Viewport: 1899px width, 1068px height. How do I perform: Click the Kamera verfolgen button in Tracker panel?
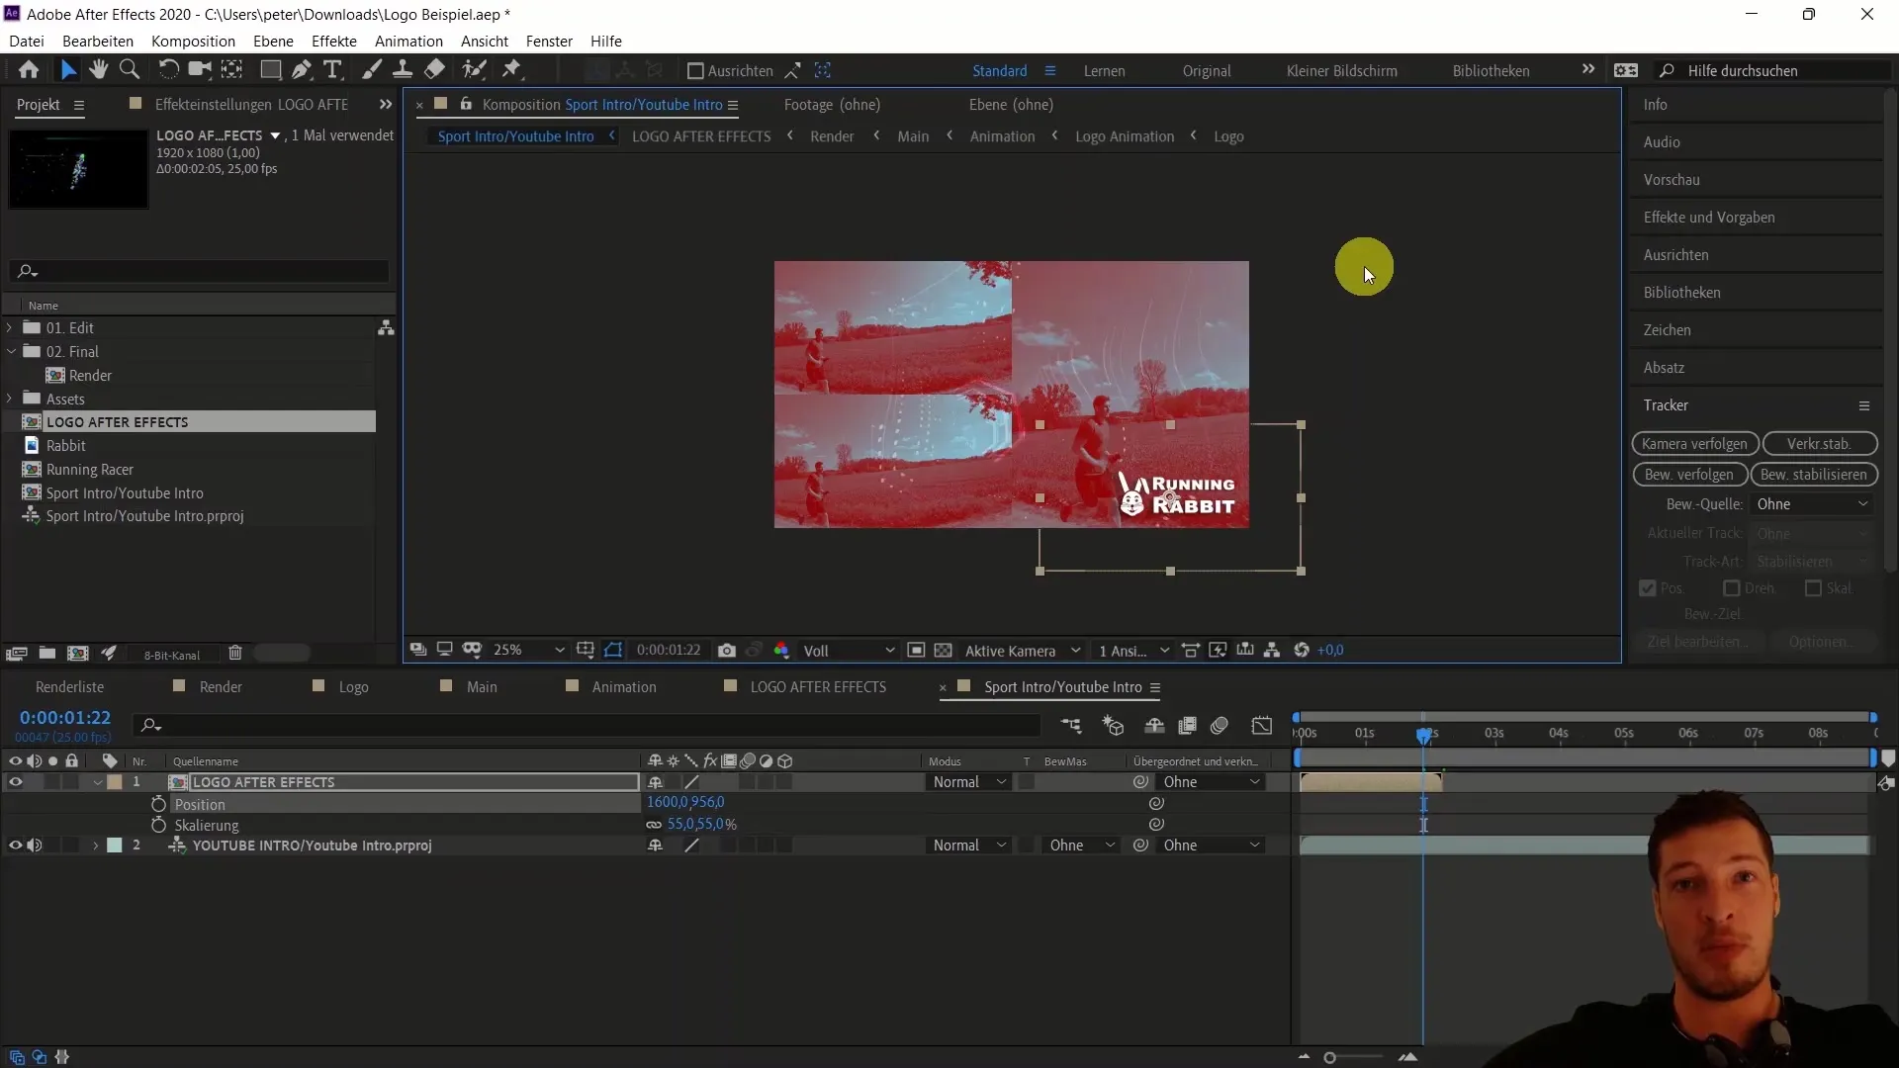[1693, 443]
